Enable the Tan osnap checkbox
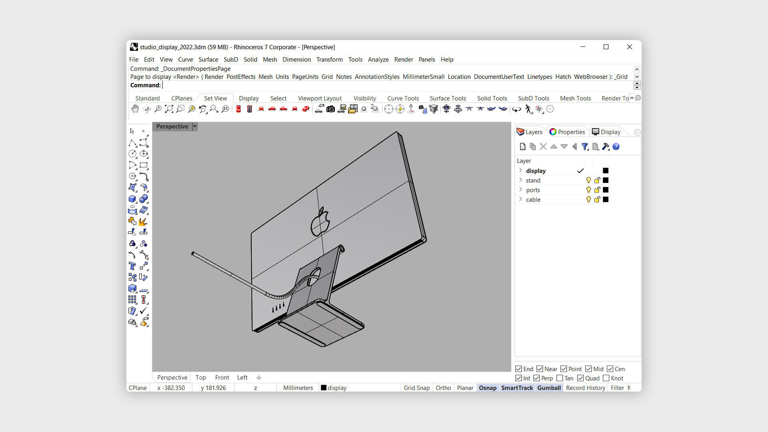This screenshot has height=432, width=768. coord(560,378)
